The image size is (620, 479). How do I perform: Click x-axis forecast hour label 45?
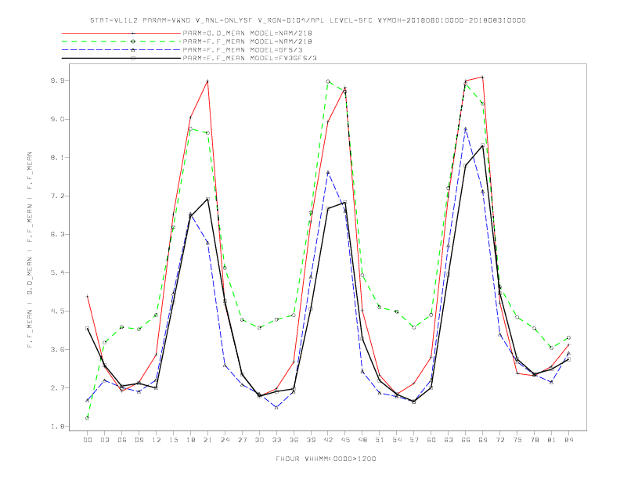(x=345, y=440)
